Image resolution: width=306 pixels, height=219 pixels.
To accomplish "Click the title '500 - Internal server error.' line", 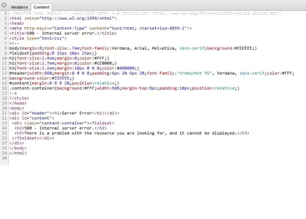I will (63, 33).
